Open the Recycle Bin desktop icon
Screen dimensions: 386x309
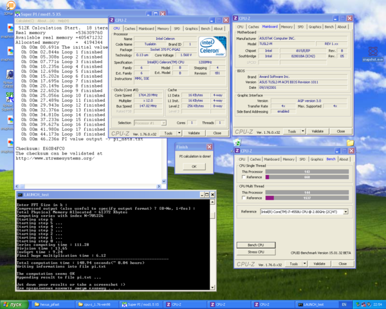[x=237, y=142]
